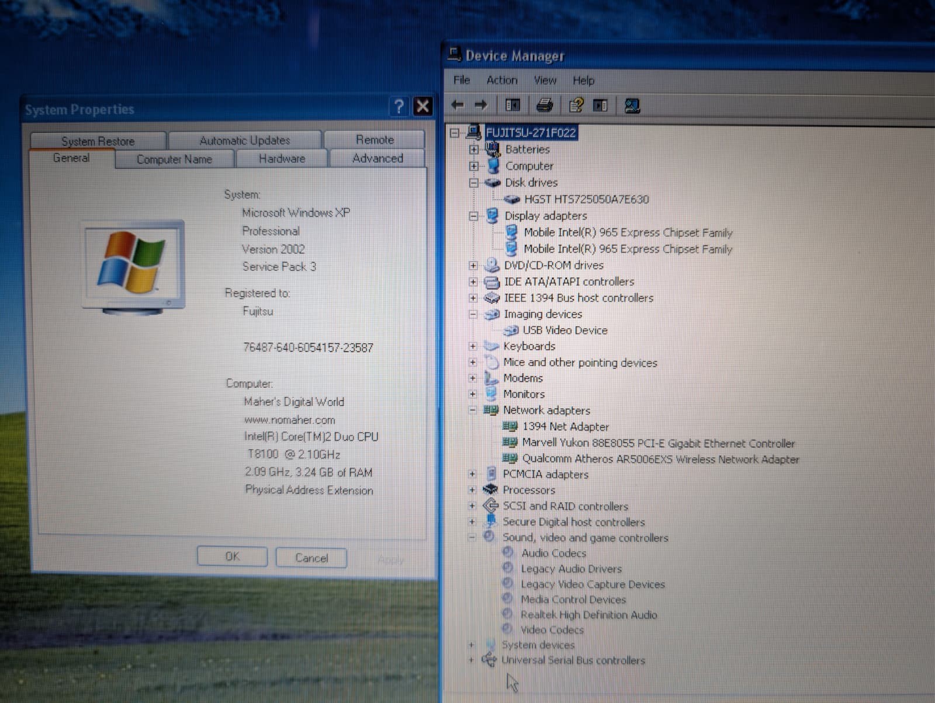935x703 pixels.
Task: Expand the Processors node
Action: point(472,490)
